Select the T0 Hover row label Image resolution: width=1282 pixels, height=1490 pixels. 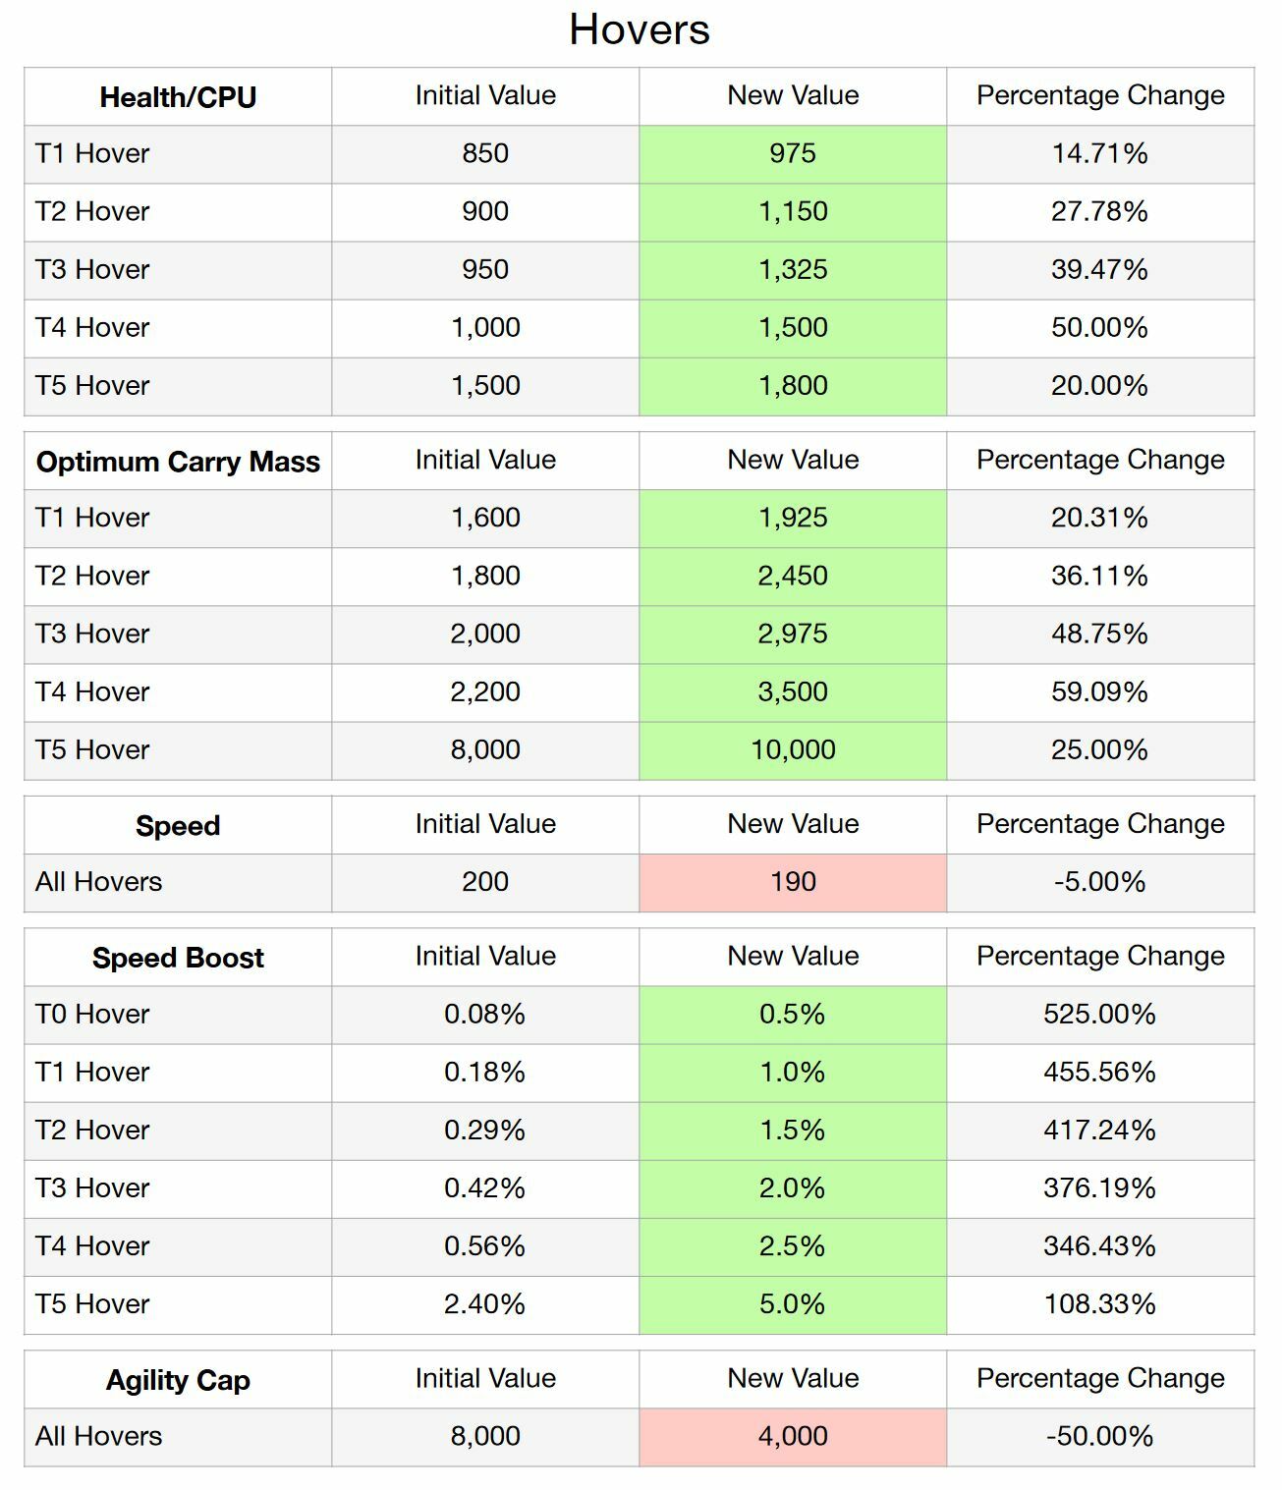click(93, 1015)
